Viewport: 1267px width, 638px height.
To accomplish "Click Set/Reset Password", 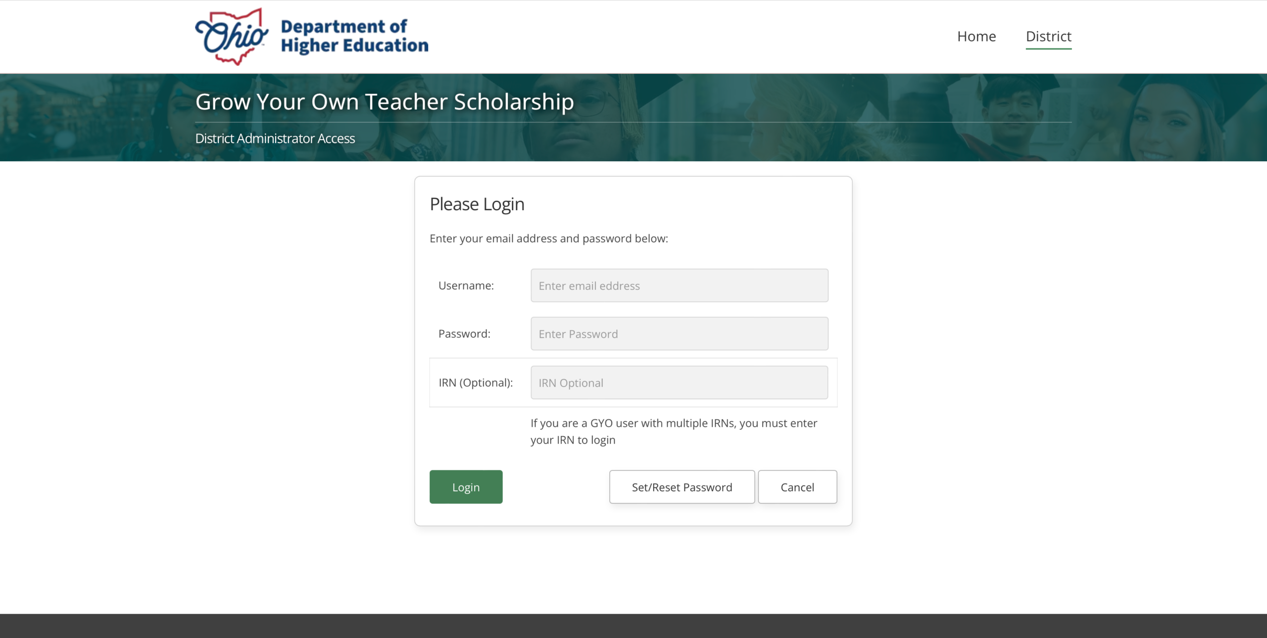I will pyautogui.click(x=682, y=487).
